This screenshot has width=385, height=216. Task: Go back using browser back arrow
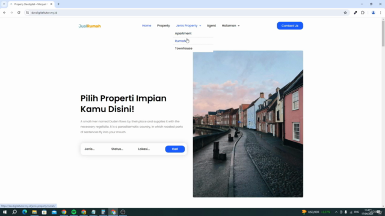[x=4, y=13]
